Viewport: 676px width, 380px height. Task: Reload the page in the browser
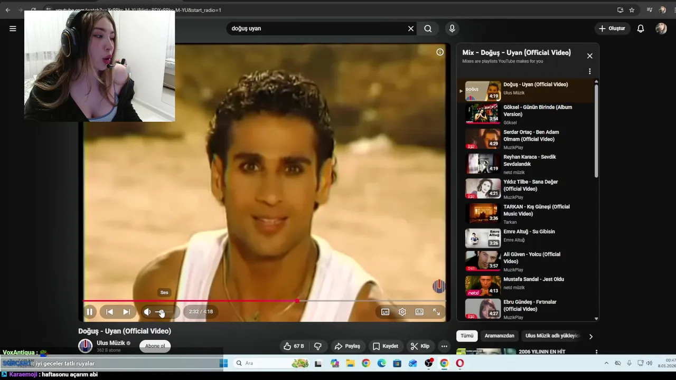33,10
